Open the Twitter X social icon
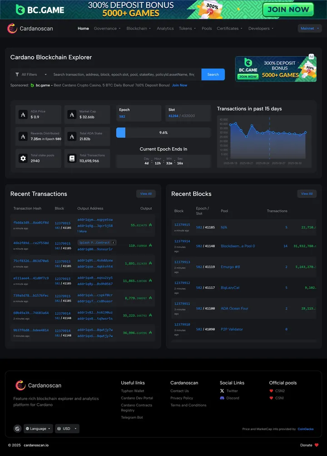Viewport: 327px width, 456px height. coord(222,391)
